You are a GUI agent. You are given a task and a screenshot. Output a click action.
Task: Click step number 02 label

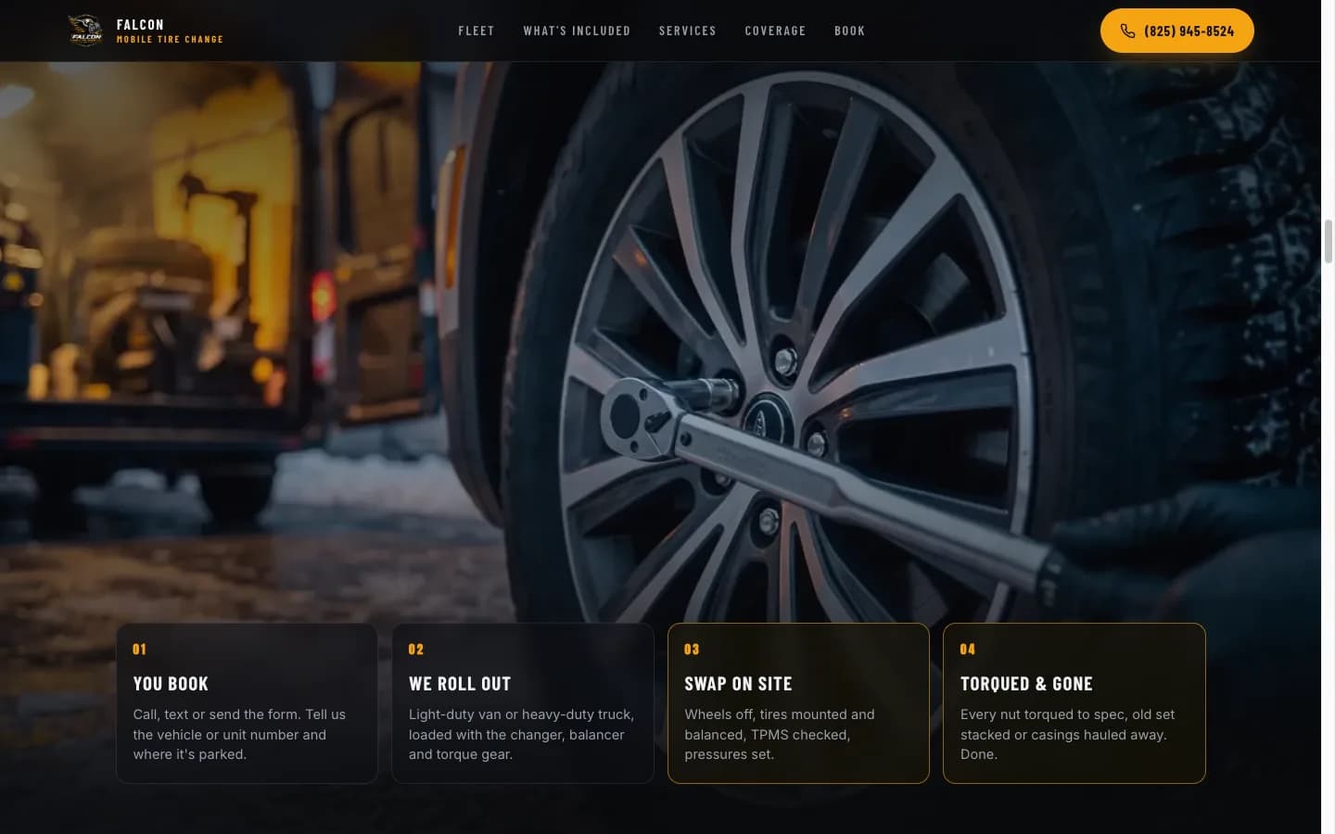pyautogui.click(x=415, y=650)
